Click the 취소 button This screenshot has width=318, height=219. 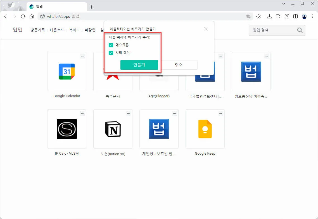(x=179, y=65)
